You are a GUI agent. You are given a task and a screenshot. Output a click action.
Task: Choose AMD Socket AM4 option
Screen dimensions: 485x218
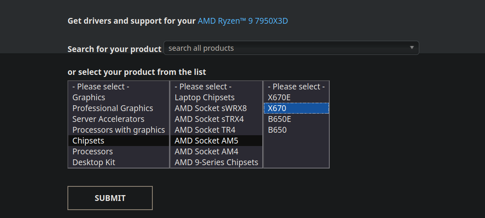click(206, 151)
